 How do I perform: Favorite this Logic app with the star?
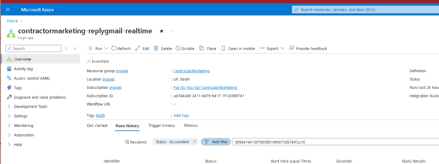162,31
